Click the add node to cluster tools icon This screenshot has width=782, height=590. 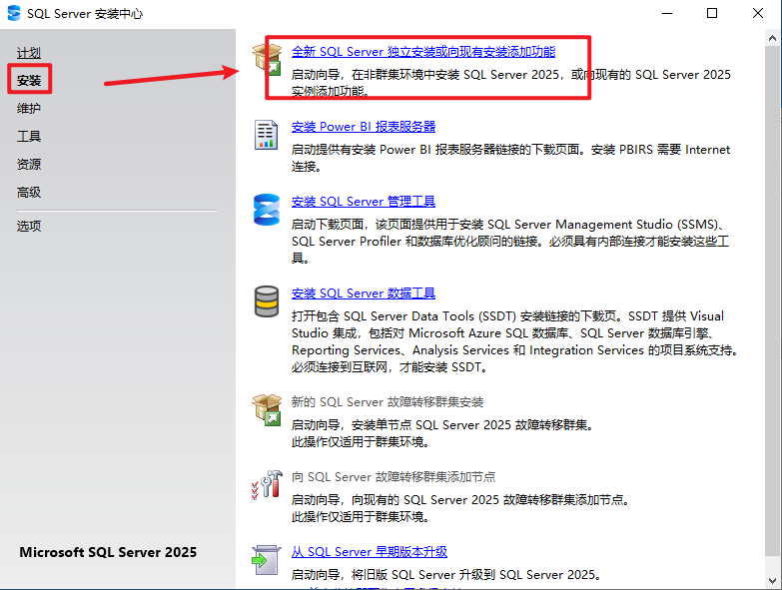click(x=267, y=485)
